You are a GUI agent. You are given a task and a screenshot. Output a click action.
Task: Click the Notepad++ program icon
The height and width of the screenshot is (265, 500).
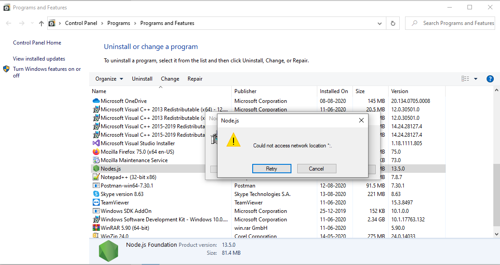pos(96,177)
